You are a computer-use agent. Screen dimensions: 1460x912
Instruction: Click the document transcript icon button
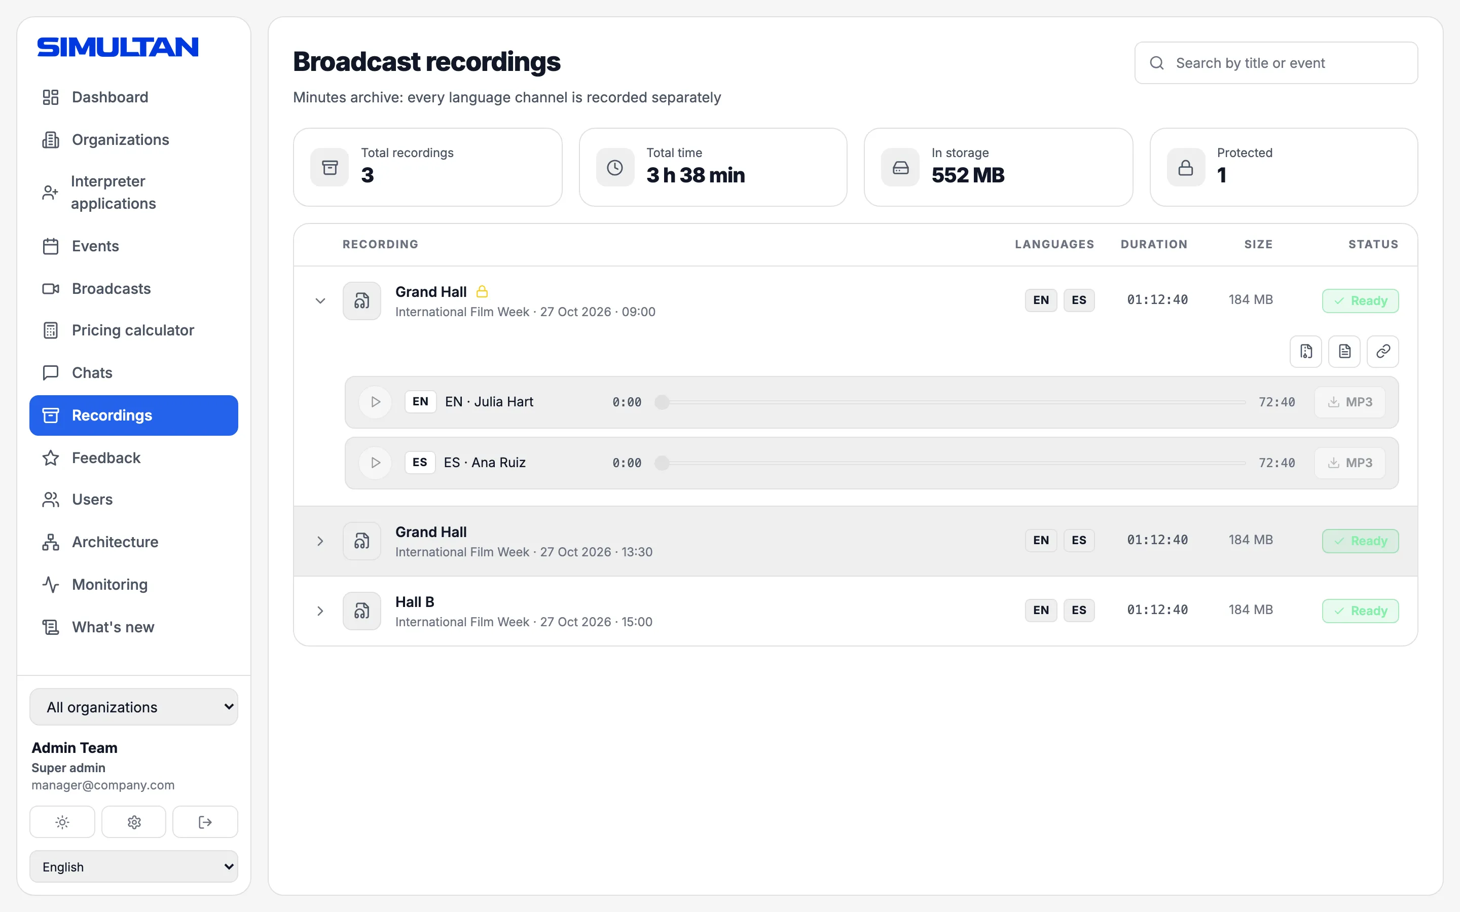coord(1344,351)
